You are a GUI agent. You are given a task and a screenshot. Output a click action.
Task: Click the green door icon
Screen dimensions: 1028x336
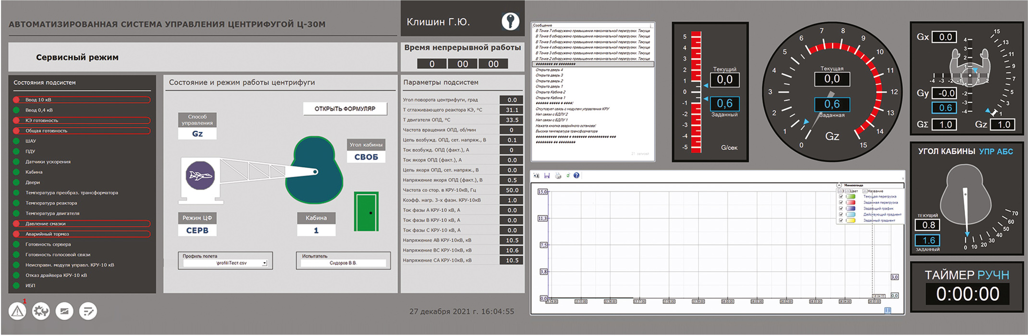tap(367, 211)
